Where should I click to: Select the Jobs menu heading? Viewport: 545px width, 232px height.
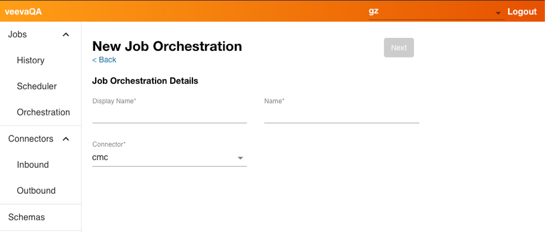click(x=18, y=35)
